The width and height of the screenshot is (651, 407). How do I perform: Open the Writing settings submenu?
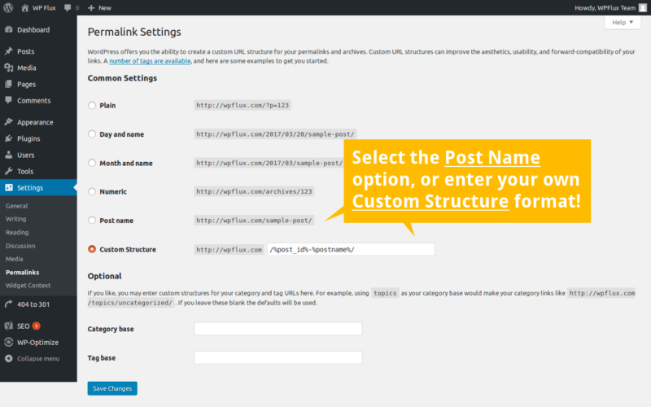(x=15, y=219)
